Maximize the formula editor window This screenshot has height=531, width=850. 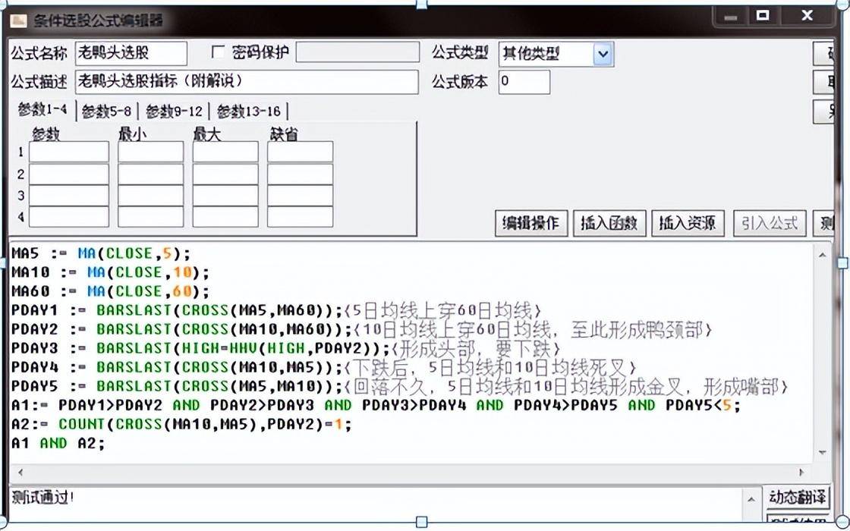(x=763, y=16)
